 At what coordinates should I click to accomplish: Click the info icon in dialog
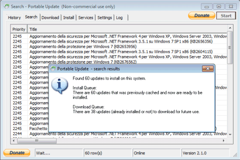(59, 85)
